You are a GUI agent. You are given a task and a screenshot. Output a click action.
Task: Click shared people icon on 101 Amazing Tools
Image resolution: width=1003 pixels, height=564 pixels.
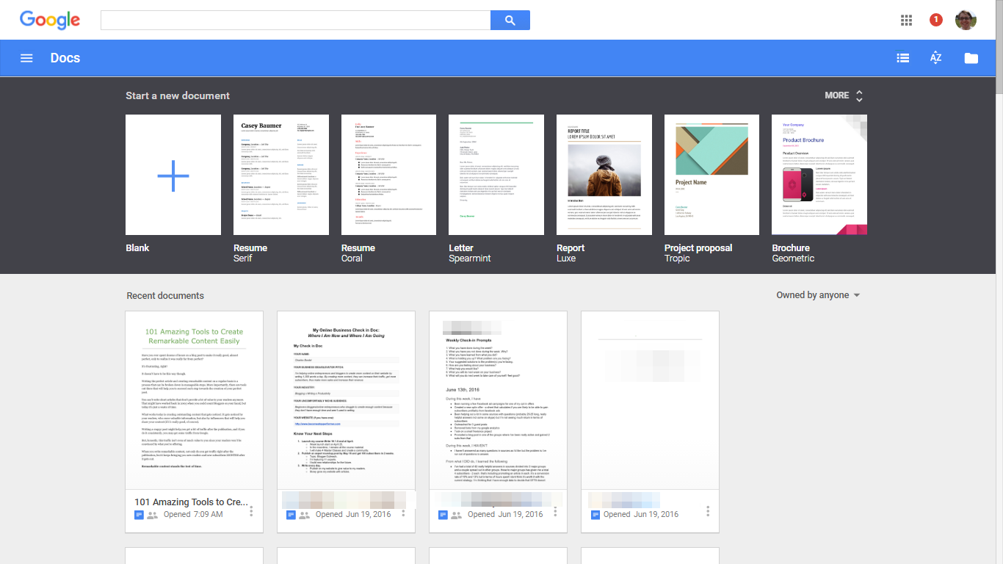152,516
